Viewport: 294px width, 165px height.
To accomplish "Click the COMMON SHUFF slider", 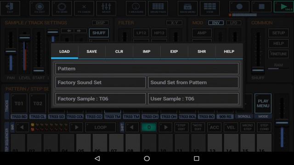I will point(258,52).
